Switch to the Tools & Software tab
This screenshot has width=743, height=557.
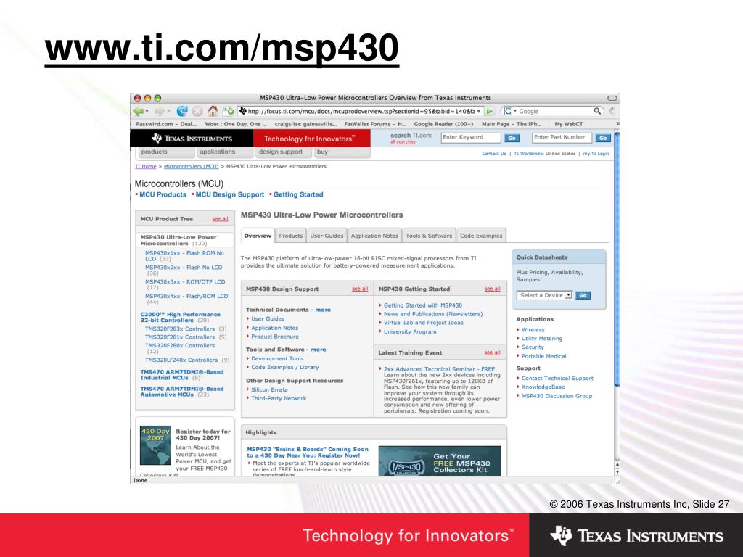pyautogui.click(x=429, y=236)
